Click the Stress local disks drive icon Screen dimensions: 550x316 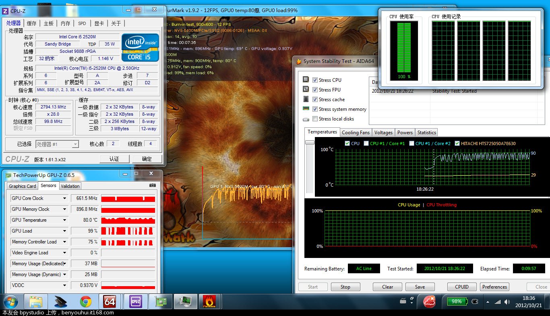(306, 119)
